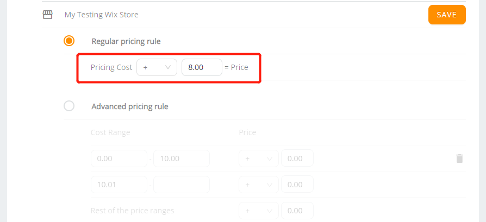This screenshot has height=222, width=486.
Task: Open operator dropdown for 10.01 range row
Action: (259, 185)
